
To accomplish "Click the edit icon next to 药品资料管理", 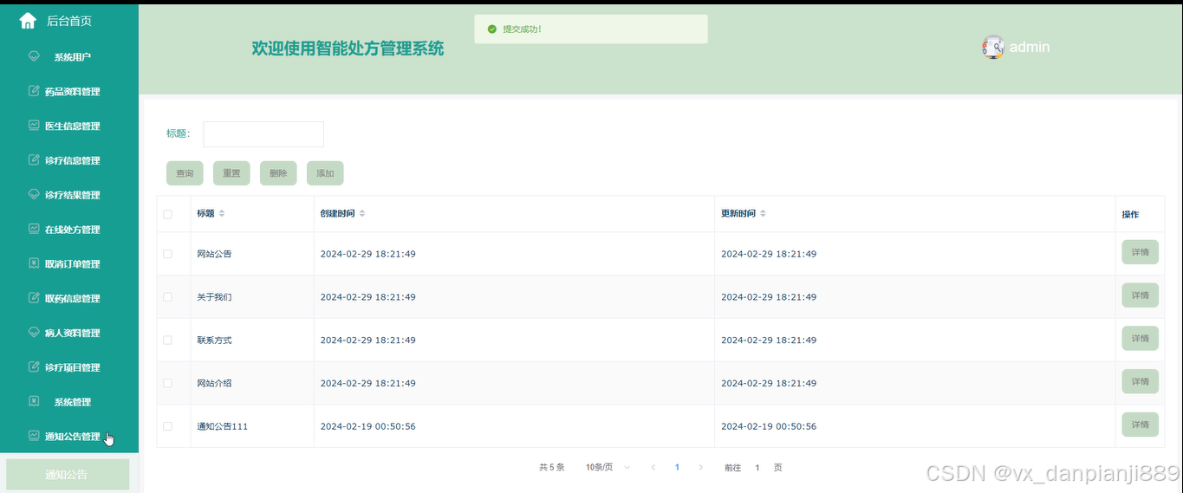I will click(x=34, y=91).
